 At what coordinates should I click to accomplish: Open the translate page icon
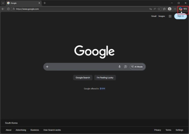[x=151, y=9]
